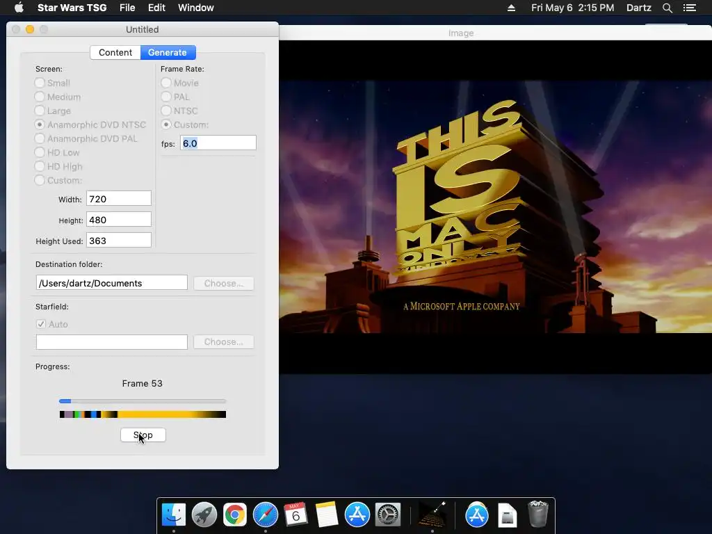Click Choose for Starfield file

click(x=223, y=342)
